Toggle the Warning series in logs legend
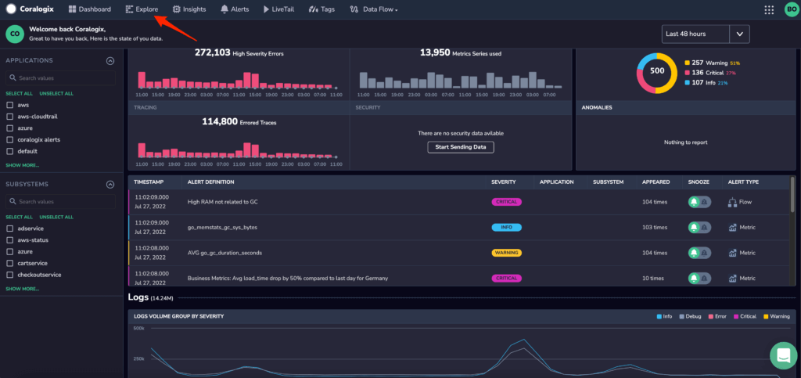 (777, 316)
